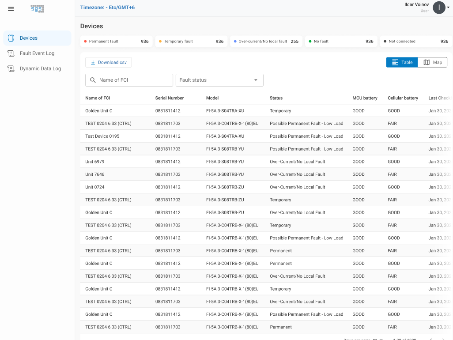Click Permanent fault count 936

point(145,42)
